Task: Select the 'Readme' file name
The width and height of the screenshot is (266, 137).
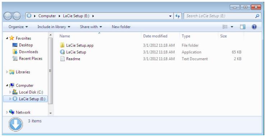Action: click(73, 59)
